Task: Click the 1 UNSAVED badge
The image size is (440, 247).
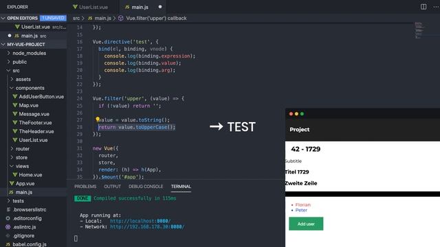Action: (x=53, y=19)
